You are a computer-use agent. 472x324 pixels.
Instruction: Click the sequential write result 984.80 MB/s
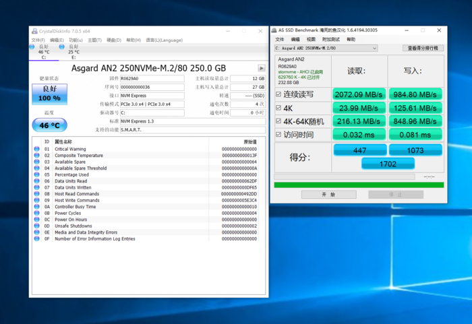click(x=415, y=94)
